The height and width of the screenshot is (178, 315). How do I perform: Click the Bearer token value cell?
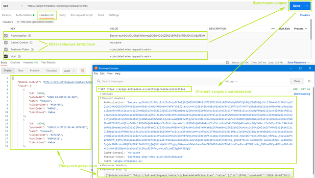(x=158, y=36)
